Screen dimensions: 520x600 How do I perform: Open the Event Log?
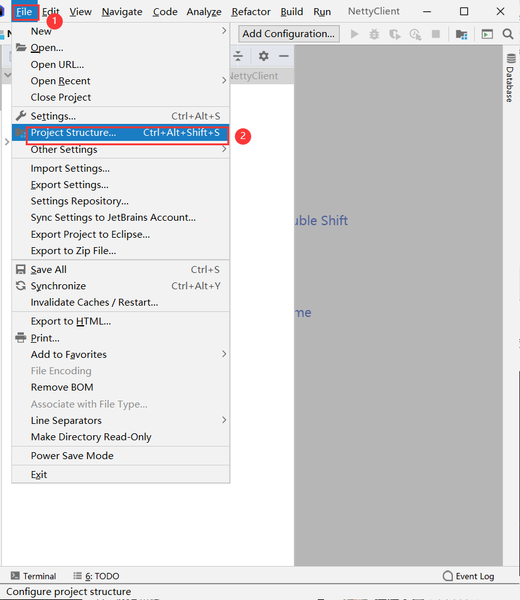469,576
